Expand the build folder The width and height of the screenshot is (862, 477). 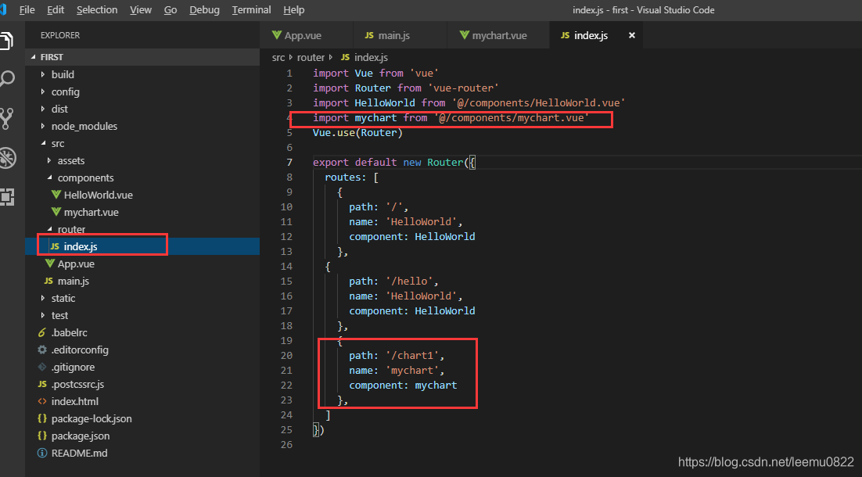pos(42,74)
